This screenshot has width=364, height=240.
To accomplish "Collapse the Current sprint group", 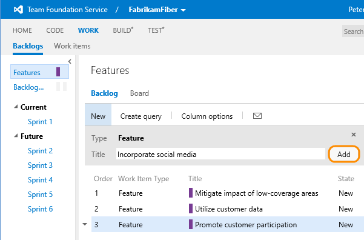I will click(16, 107).
